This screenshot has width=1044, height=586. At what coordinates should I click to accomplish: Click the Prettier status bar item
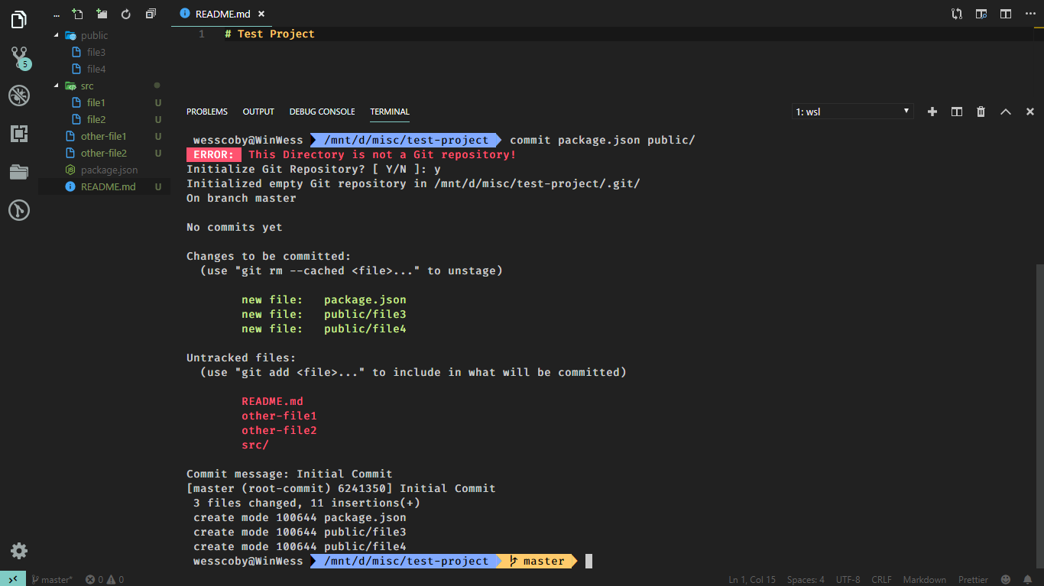coord(973,579)
